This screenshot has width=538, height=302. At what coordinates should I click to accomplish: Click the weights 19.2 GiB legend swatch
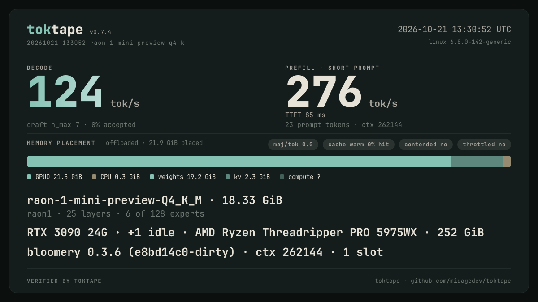[x=152, y=177]
